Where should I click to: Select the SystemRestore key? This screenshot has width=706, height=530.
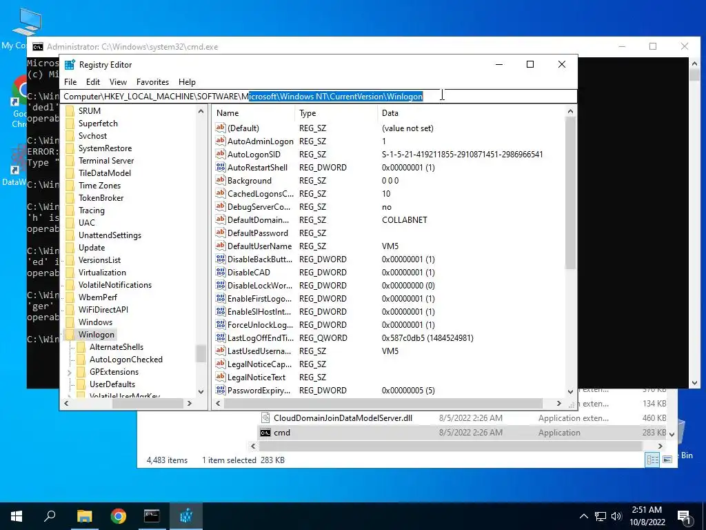(105, 148)
